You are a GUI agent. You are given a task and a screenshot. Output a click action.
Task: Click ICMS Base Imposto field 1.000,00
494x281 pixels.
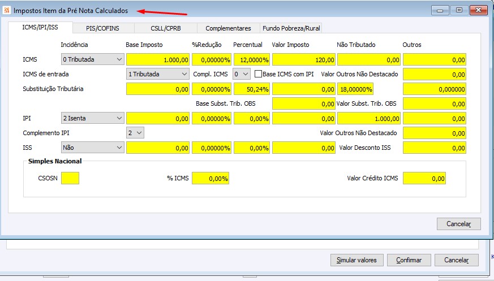[158, 59]
